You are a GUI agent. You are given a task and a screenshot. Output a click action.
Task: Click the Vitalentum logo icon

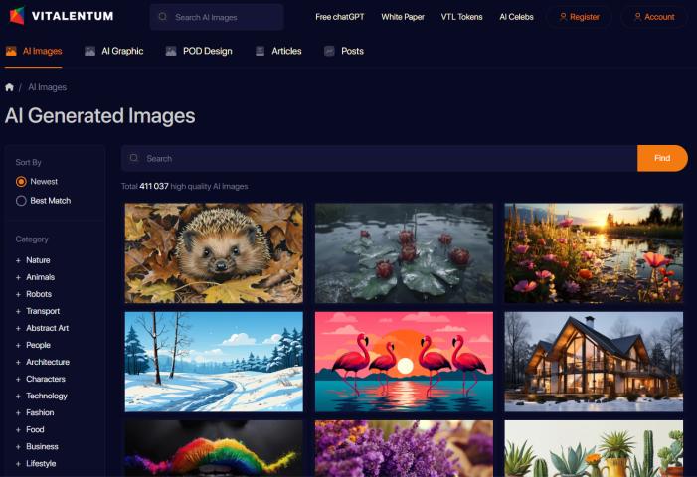(x=16, y=16)
